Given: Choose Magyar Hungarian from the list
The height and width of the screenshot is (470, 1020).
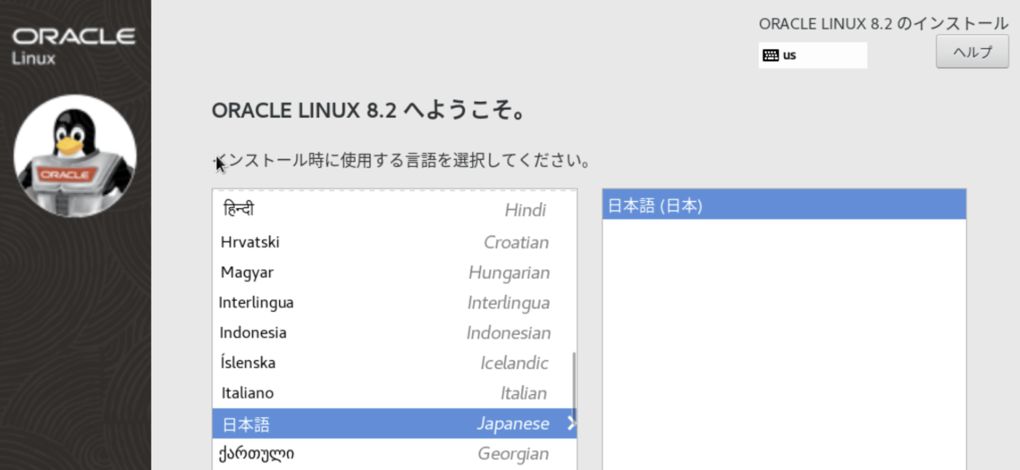Looking at the screenshot, I should 393,273.
